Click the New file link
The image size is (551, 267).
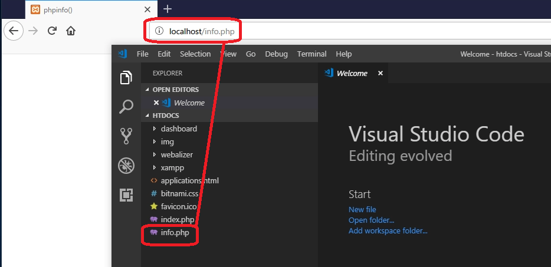[362, 209]
